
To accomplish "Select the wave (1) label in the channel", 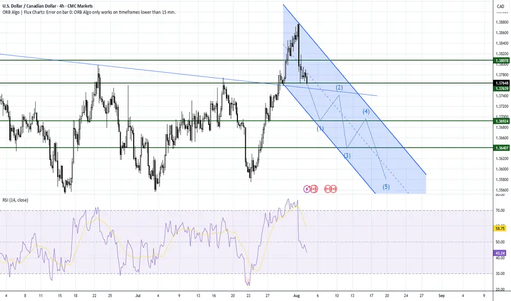I will [320, 128].
